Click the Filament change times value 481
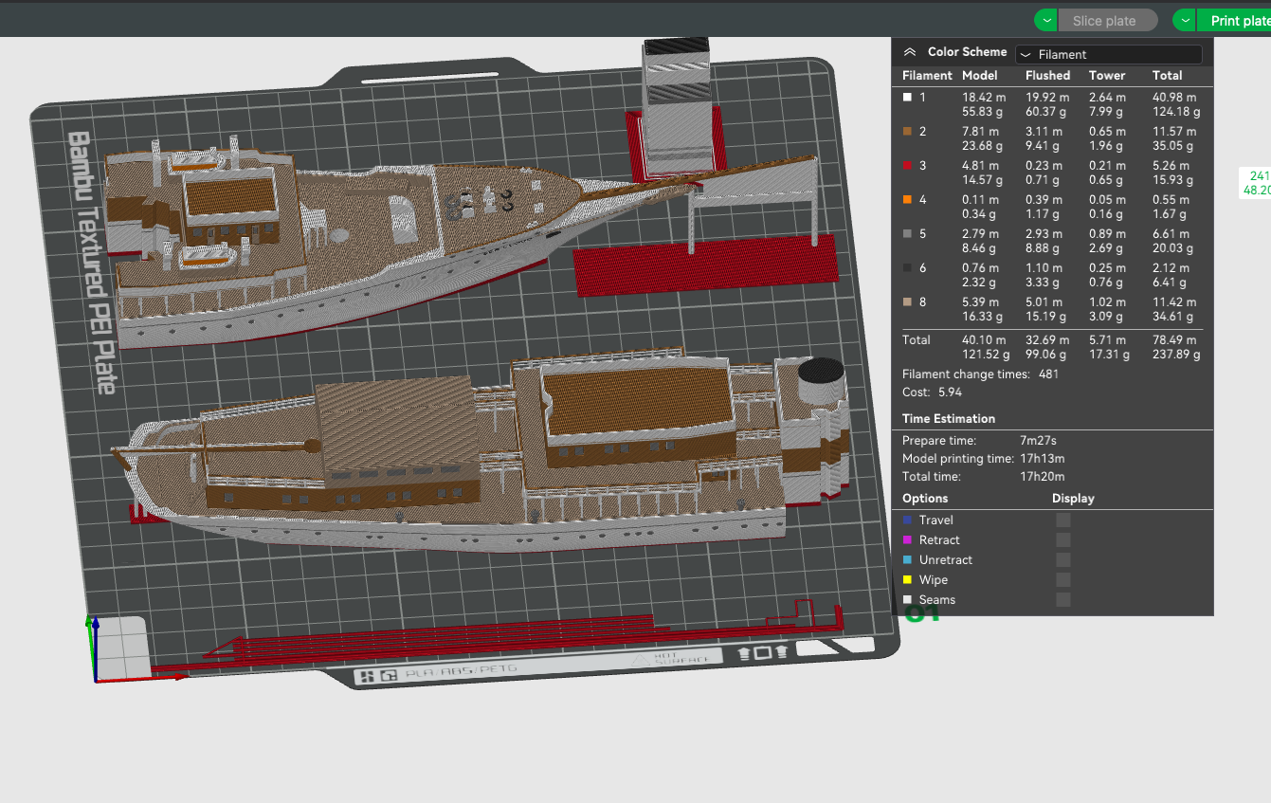 [1048, 374]
